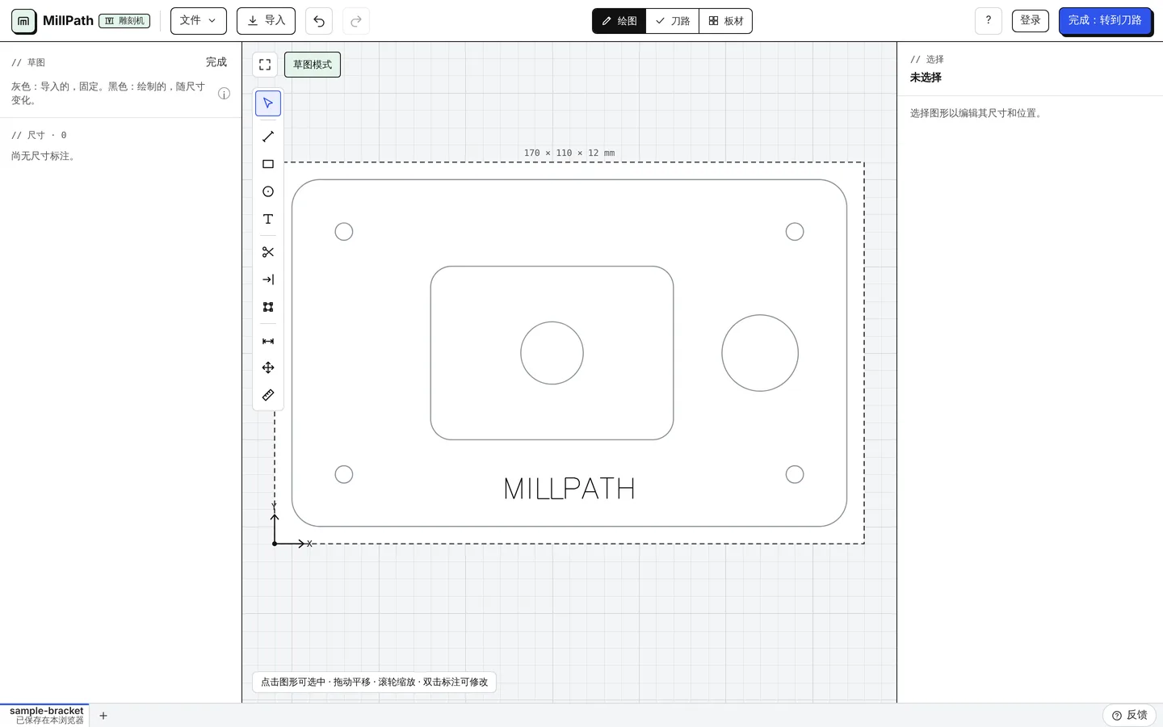Click the 雕刻机 machine badge
Screen dimensions: 1163x727
coord(124,21)
